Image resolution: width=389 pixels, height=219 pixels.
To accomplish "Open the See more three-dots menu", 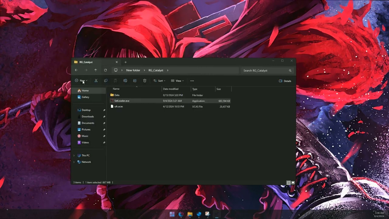I will (x=192, y=81).
